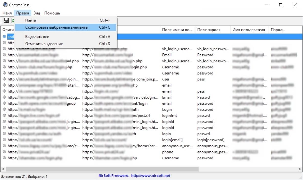Screen dimensions: 303x180
Task: Choose Выделить все menu entry
Action: coord(65,37)
